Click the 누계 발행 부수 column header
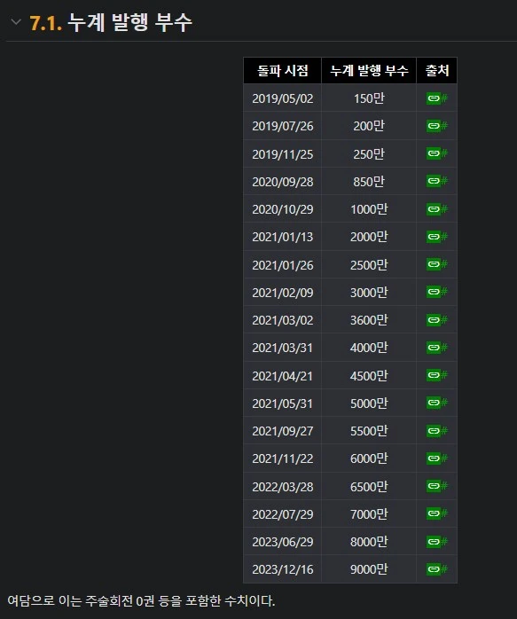This screenshot has width=517, height=619. tap(369, 71)
